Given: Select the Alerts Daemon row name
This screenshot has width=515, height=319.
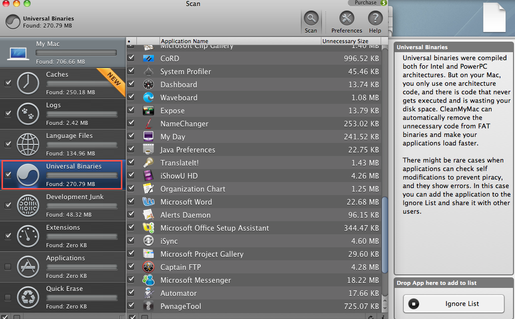Looking at the screenshot, I should point(185,215).
